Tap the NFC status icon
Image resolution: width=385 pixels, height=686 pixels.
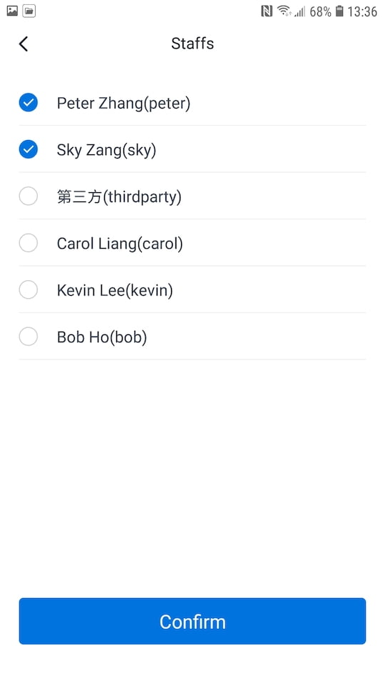point(266,11)
